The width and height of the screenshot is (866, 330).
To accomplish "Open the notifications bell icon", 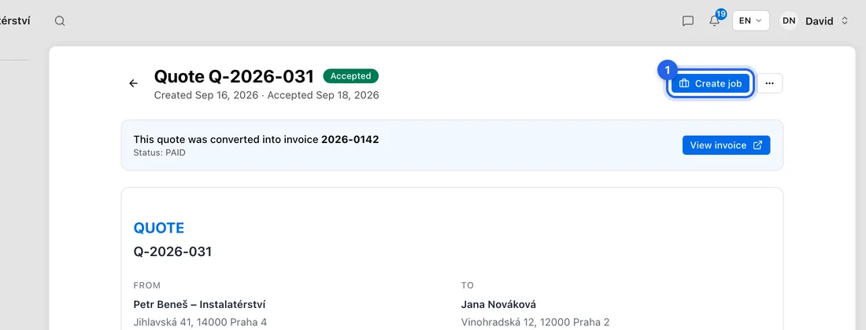I will point(715,21).
